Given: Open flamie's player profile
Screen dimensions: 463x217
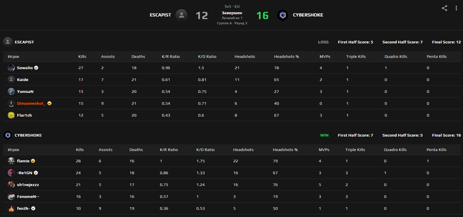Looking at the screenshot, I should tap(23, 161).
